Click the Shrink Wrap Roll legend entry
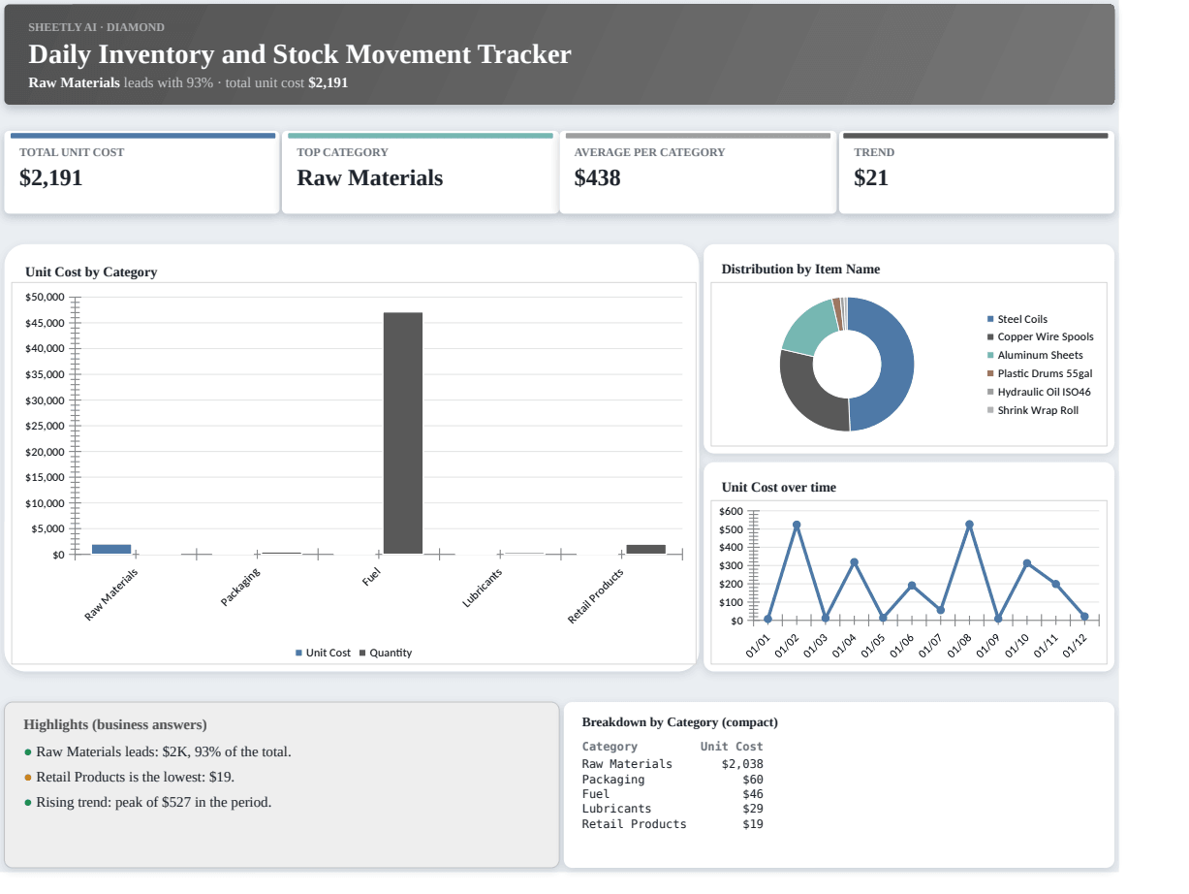This screenshot has height=894, width=1189. [x=1033, y=410]
